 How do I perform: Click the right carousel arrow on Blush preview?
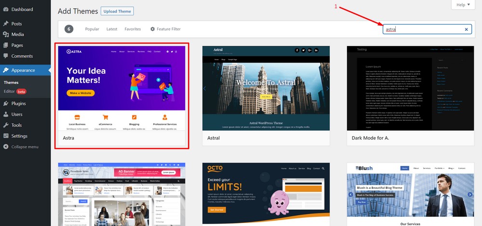(469, 194)
